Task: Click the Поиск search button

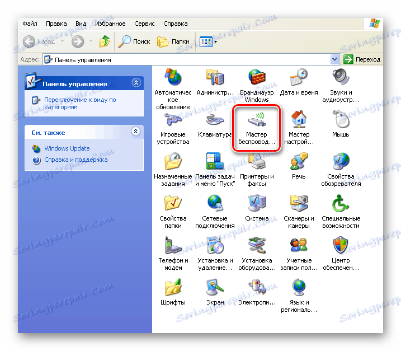Action: [x=134, y=41]
